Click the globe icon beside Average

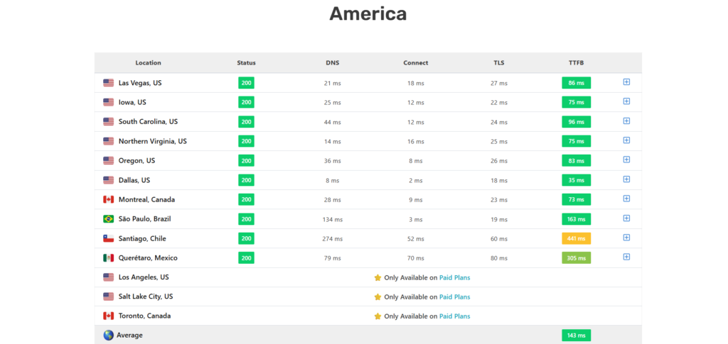click(x=108, y=335)
